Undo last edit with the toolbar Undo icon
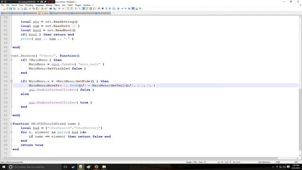Viewport: 302px width, 170px height. point(42,8)
